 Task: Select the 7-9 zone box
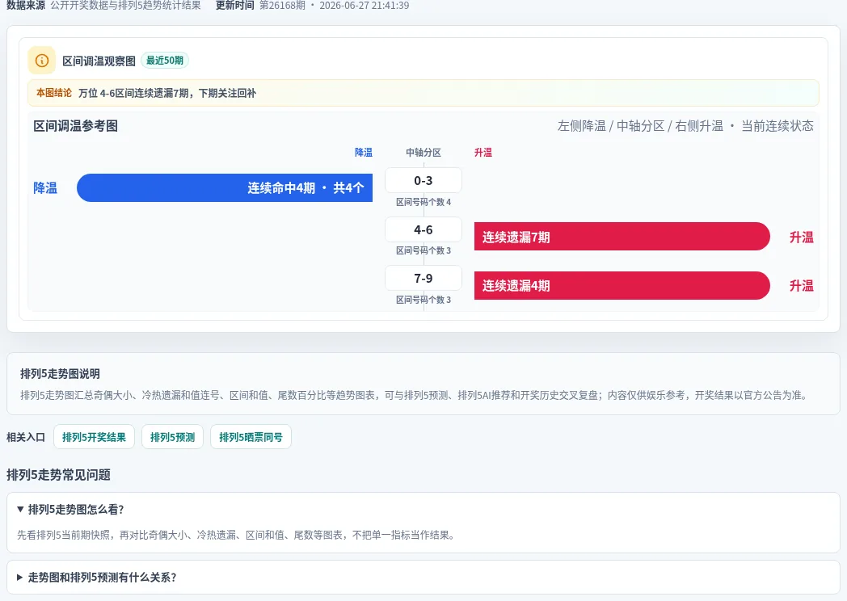pos(423,278)
